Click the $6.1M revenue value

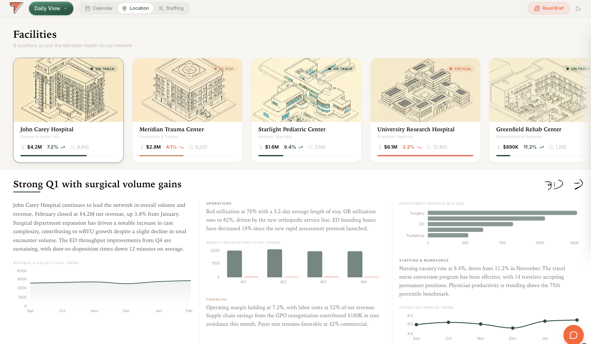(391, 147)
